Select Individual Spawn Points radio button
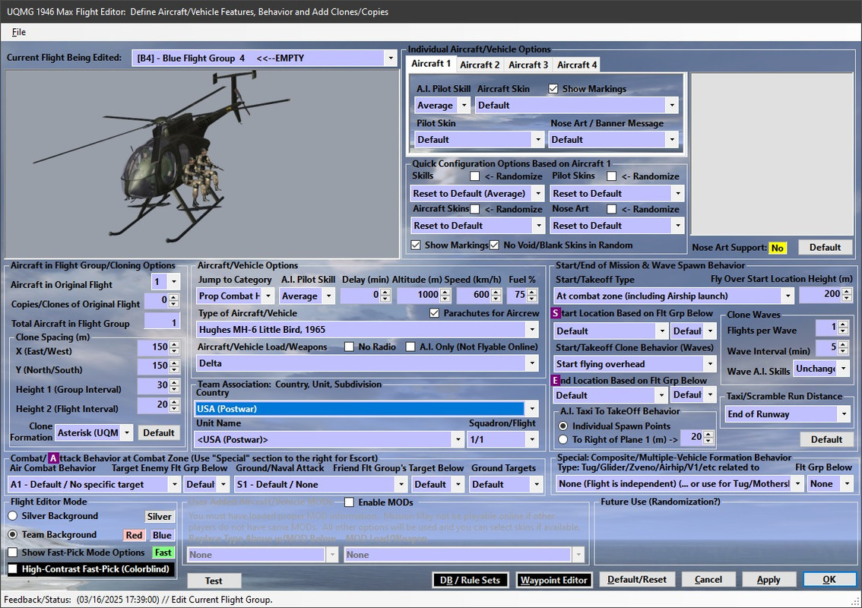 [563, 426]
